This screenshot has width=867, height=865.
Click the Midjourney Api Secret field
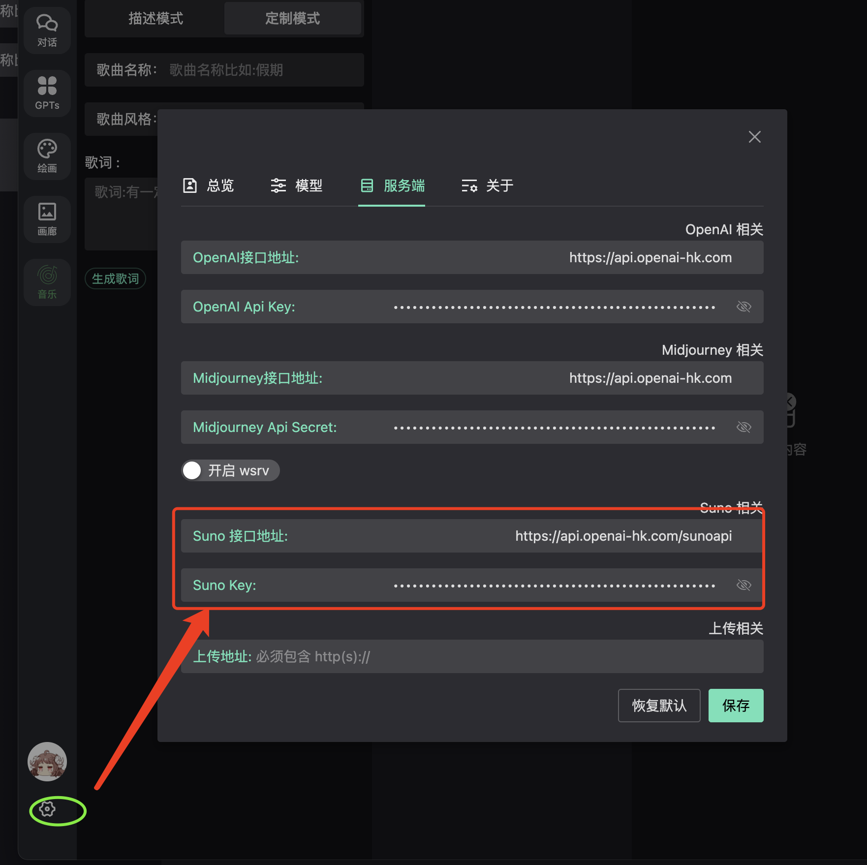pos(472,427)
